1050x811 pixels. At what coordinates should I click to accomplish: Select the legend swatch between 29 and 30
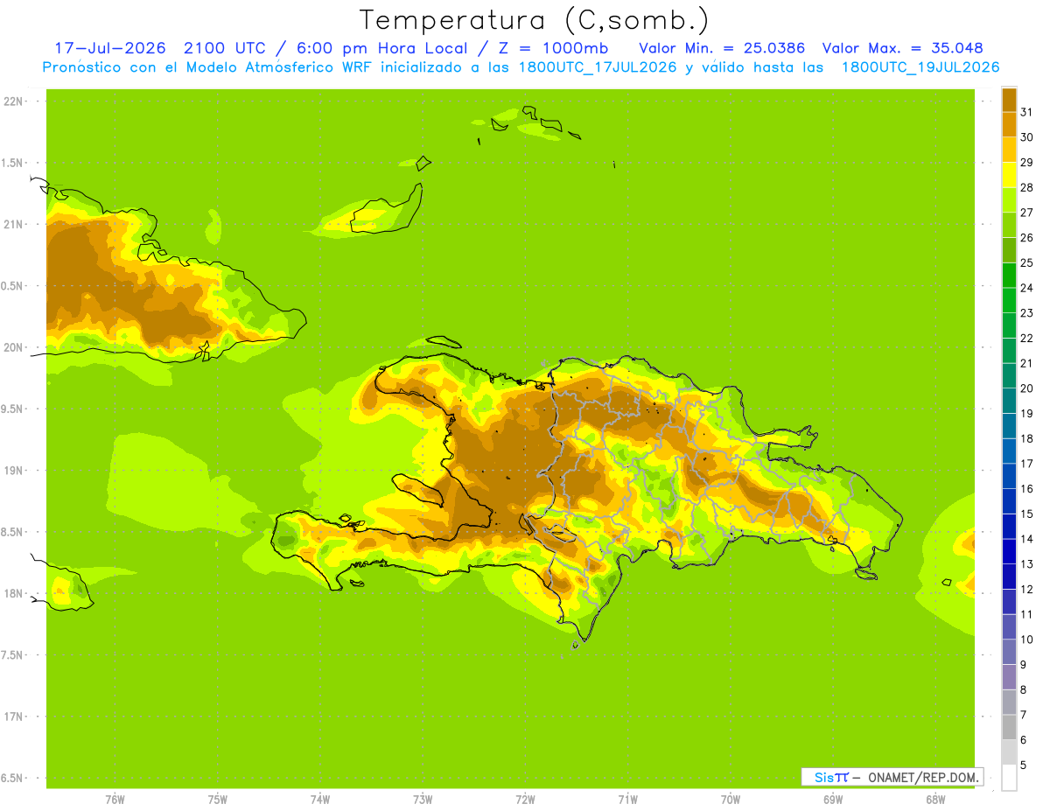[1009, 150]
